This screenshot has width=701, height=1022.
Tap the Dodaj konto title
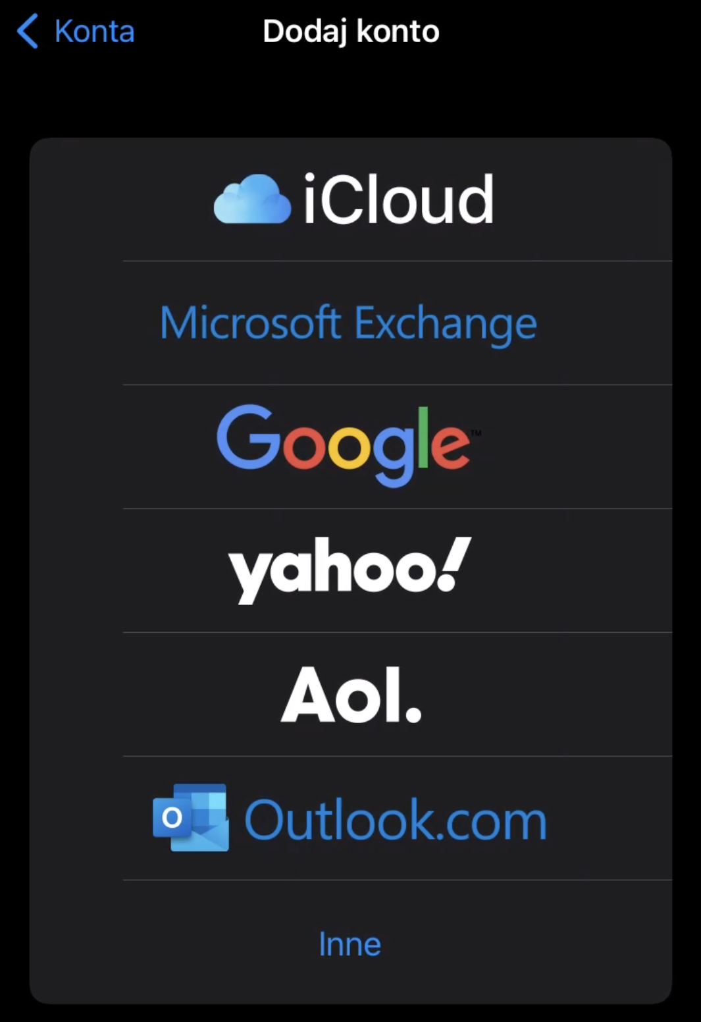pyautogui.click(x=351, y=32)
